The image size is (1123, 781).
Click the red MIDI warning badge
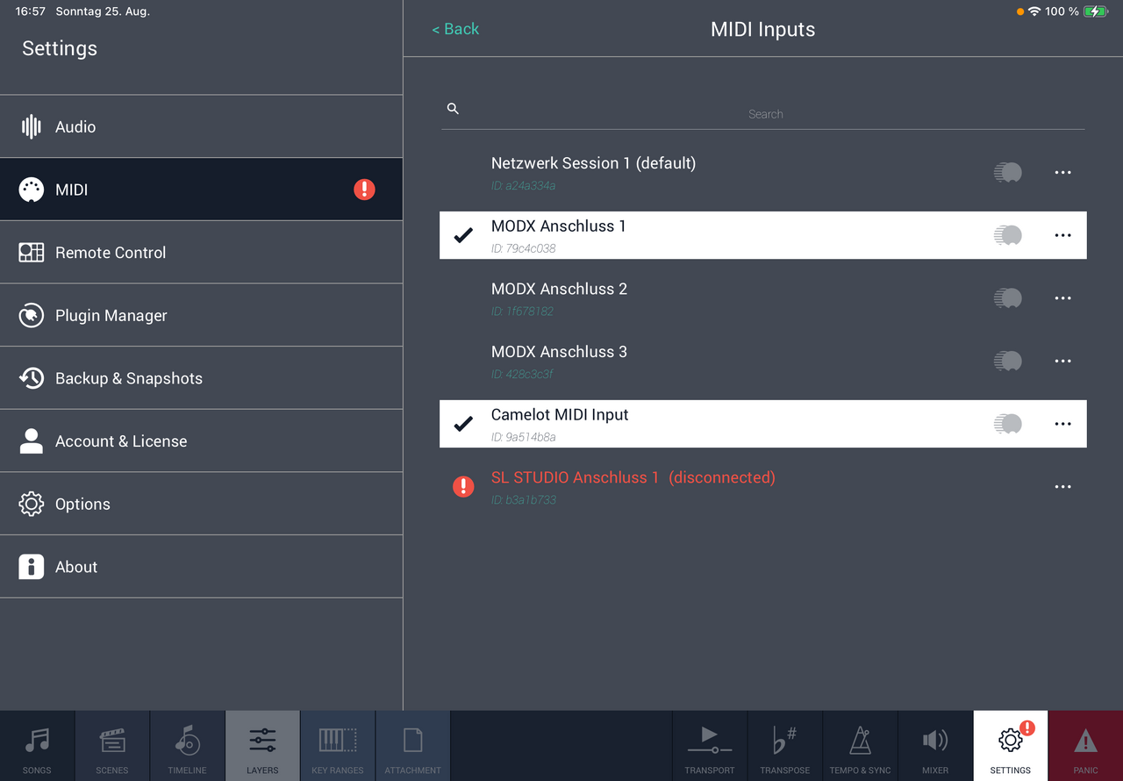point(364,190)
